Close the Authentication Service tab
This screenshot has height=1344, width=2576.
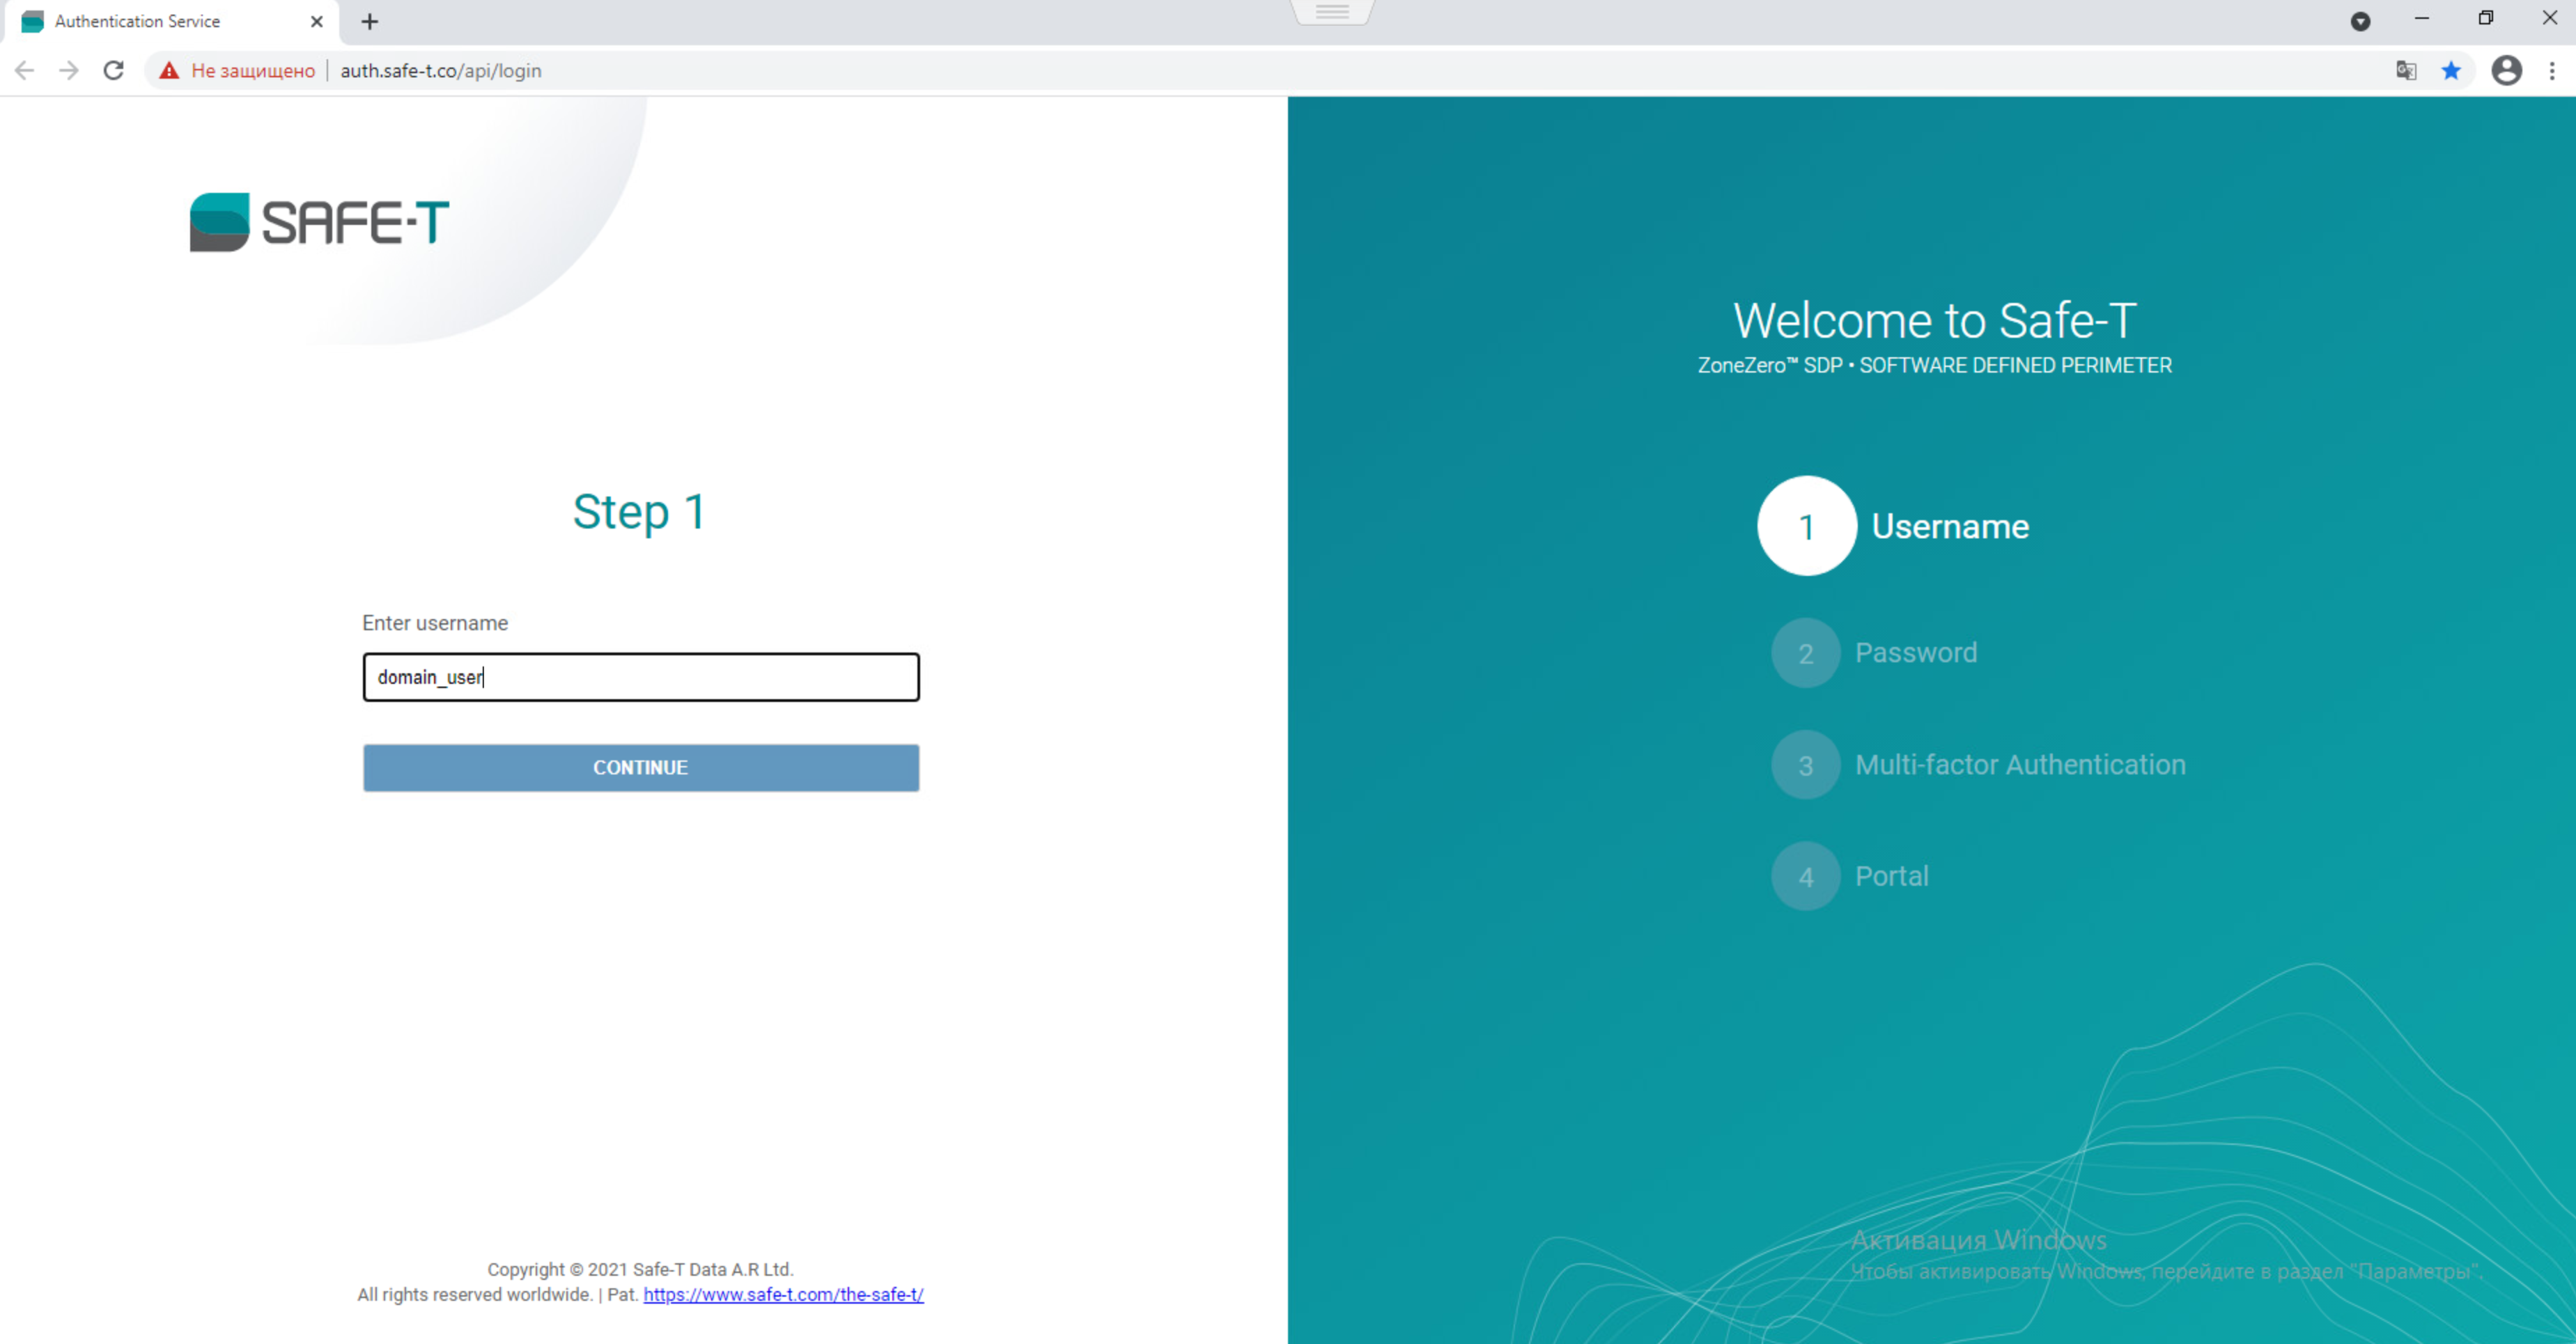point(317,21)
